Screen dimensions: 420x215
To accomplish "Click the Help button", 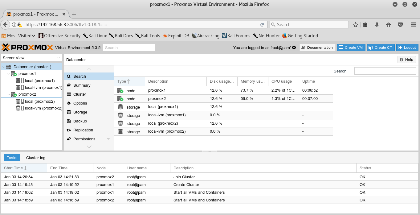I will (x=407, y=60).
